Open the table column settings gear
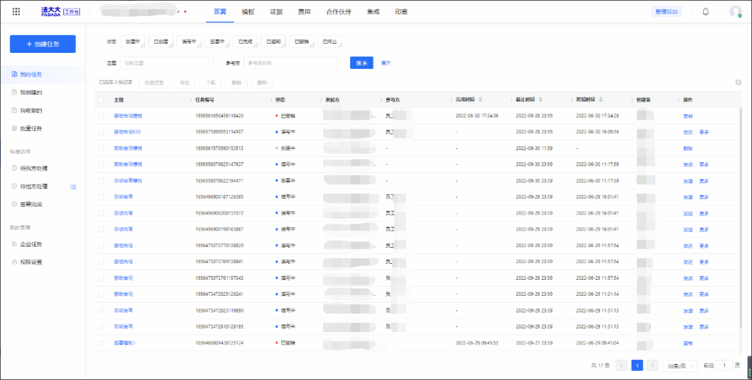This screenshot has width=752, height=380. click(739, 82)
